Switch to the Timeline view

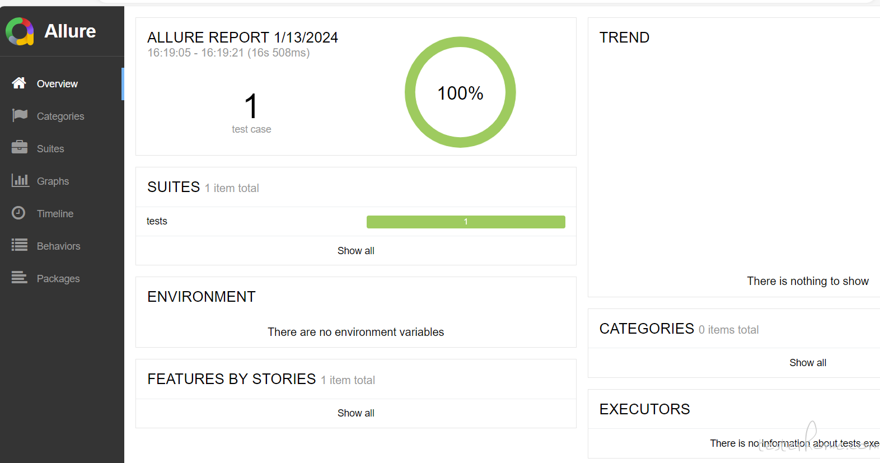pos(62,214)
